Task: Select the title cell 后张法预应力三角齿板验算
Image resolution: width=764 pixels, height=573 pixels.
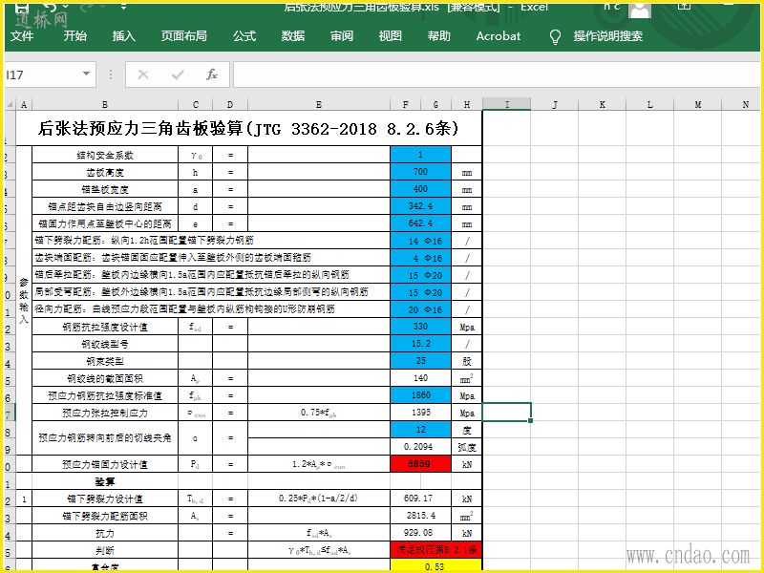Action: (x=249, y=129)
